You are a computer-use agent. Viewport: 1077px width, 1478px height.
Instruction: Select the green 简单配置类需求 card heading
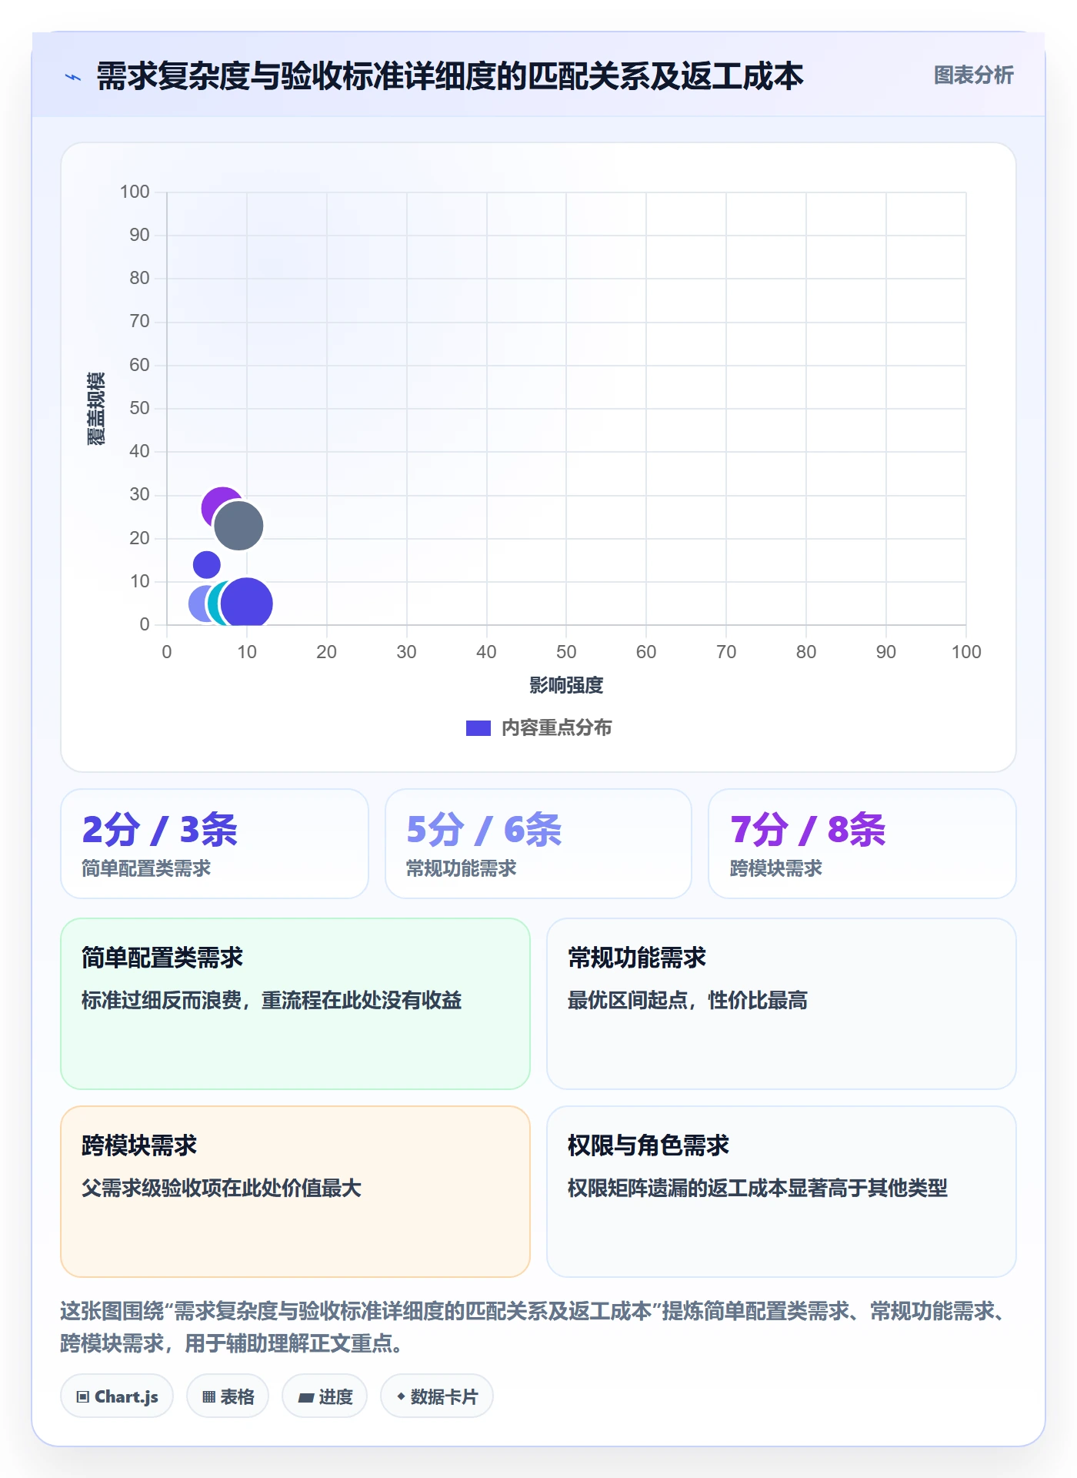162,958
